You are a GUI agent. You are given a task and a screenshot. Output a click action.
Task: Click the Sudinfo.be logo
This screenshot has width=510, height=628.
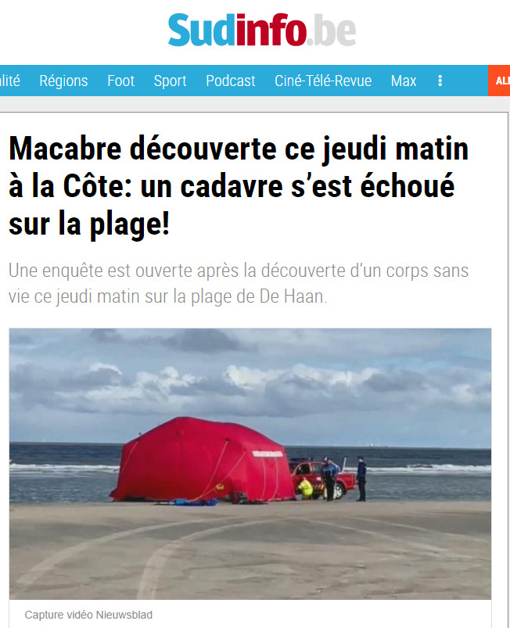(261, 30)
